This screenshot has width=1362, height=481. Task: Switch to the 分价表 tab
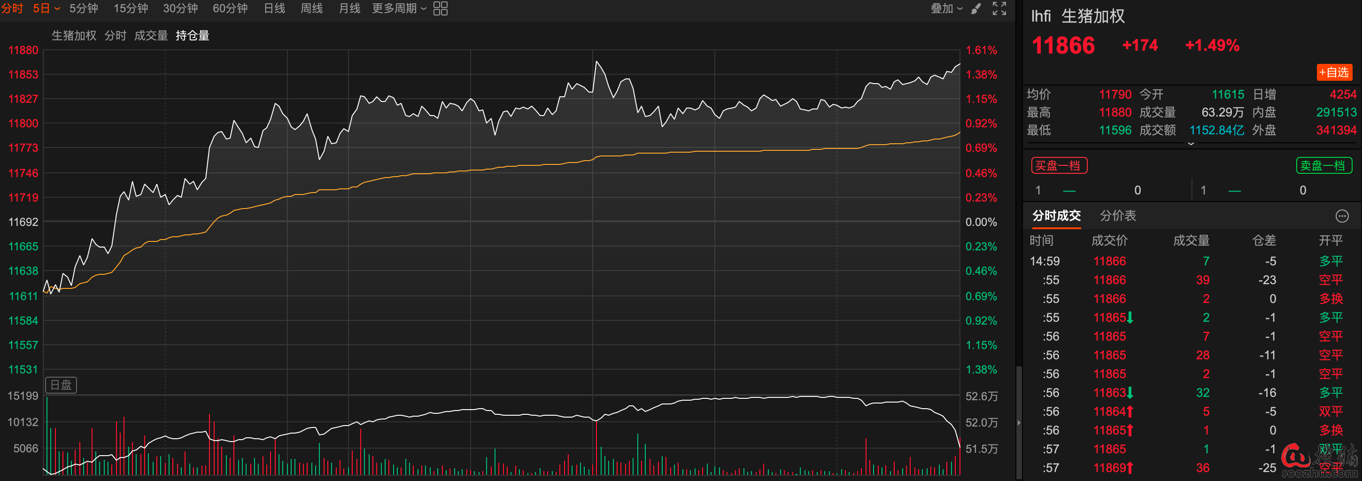tap(1118, 216)
